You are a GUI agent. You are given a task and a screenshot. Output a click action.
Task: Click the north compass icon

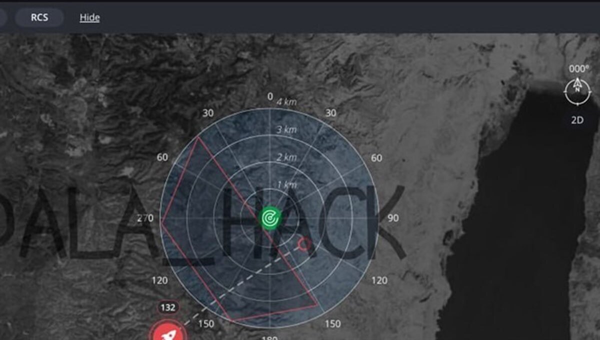click(x=577, y=91)
